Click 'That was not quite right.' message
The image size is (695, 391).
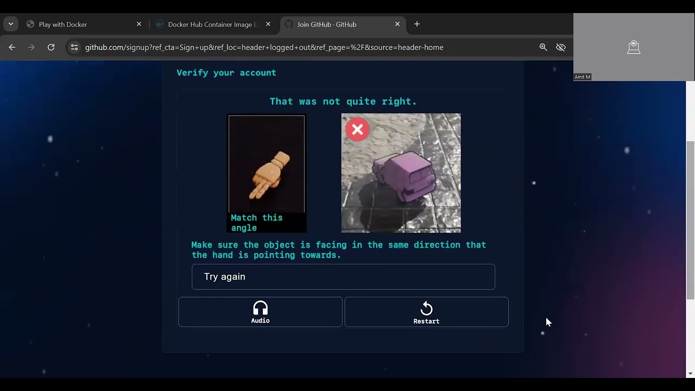click(343, 102)
